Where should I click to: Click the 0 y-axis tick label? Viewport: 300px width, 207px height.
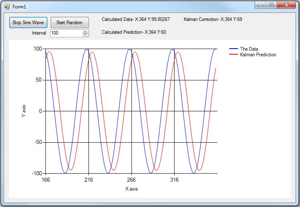(40, 111)
